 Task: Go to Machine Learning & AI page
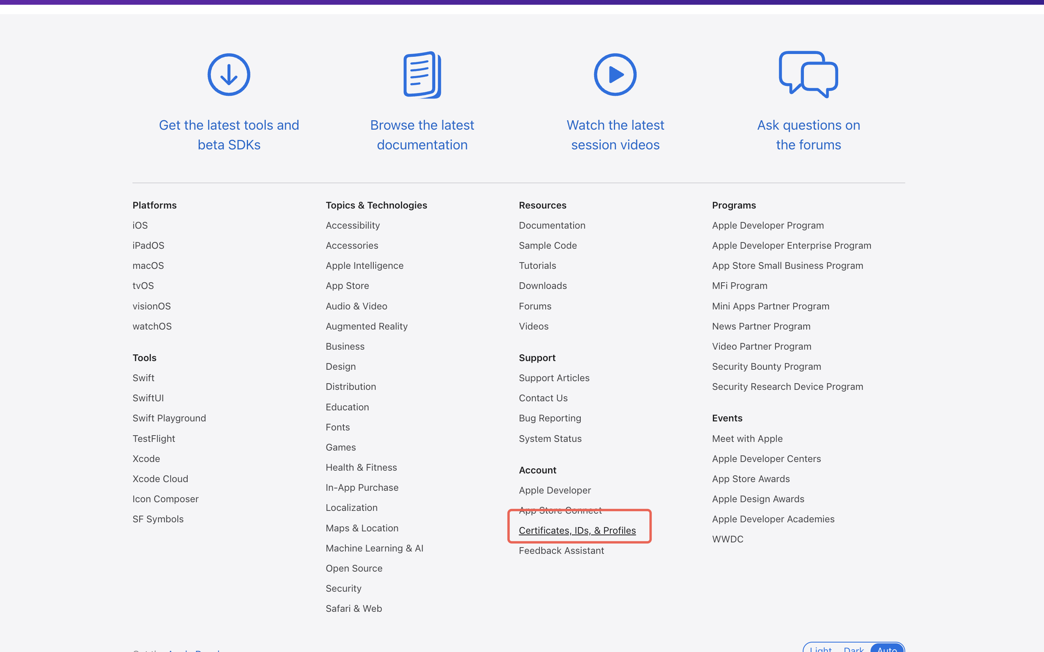click(374, 548)
